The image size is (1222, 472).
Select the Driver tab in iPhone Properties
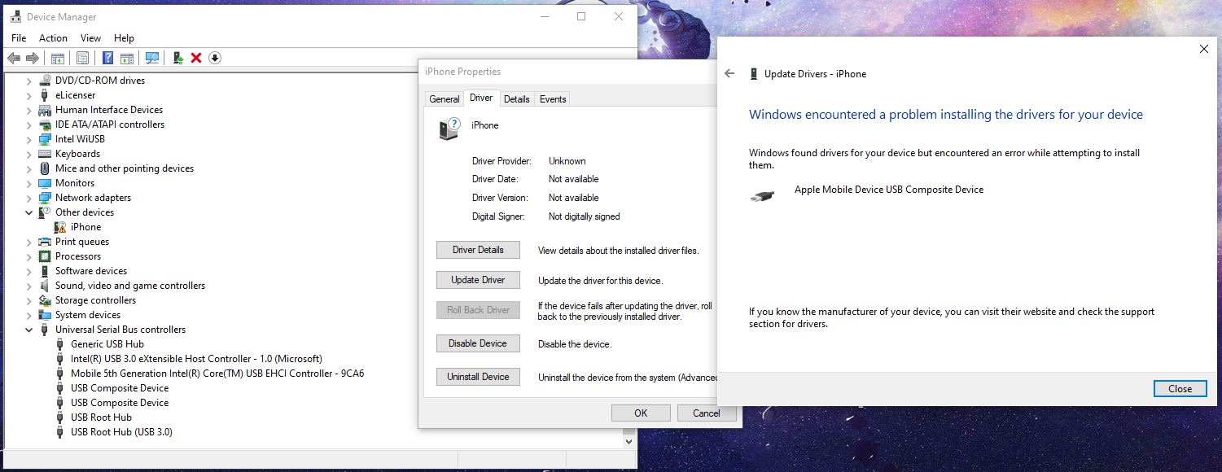click(481, 98)
